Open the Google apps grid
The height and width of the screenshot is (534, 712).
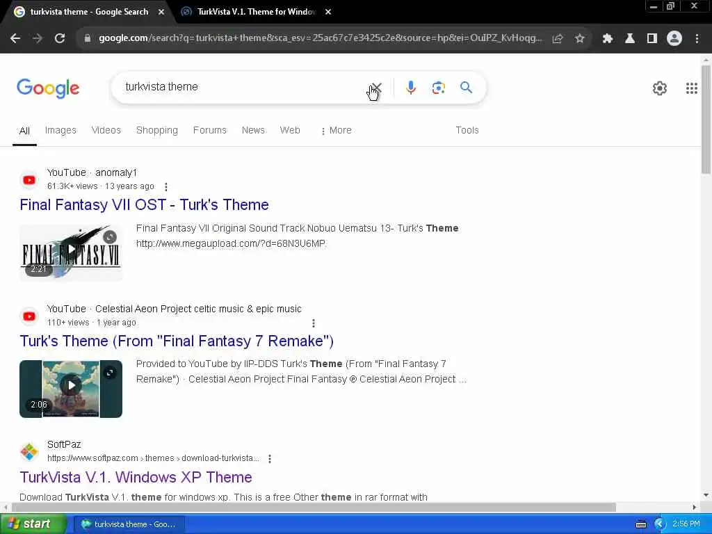click(691, 88)
